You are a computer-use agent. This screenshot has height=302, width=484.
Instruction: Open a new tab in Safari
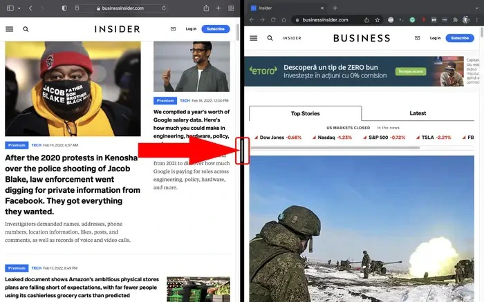218,8
